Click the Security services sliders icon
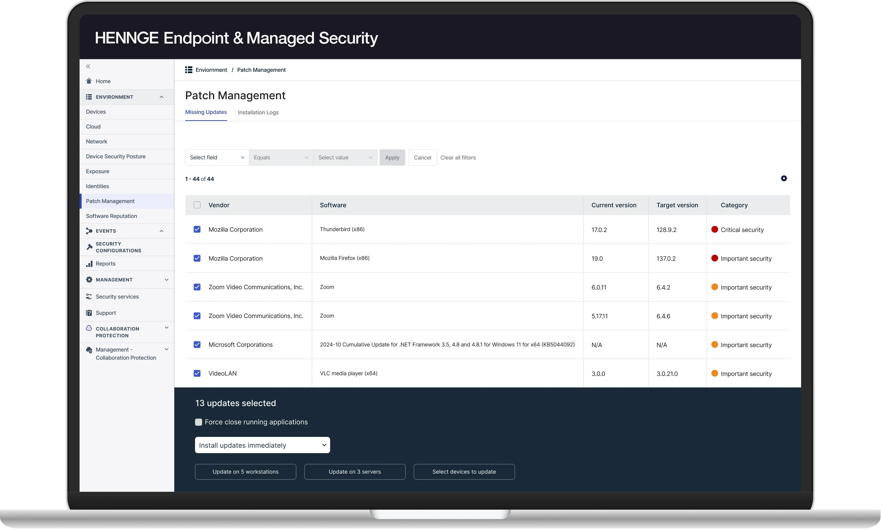The width and height of the screenshot is (881, 529). tap(89, 297)
